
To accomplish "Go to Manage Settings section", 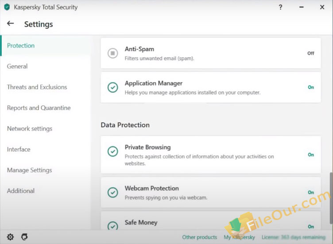I will pos(30,170).
